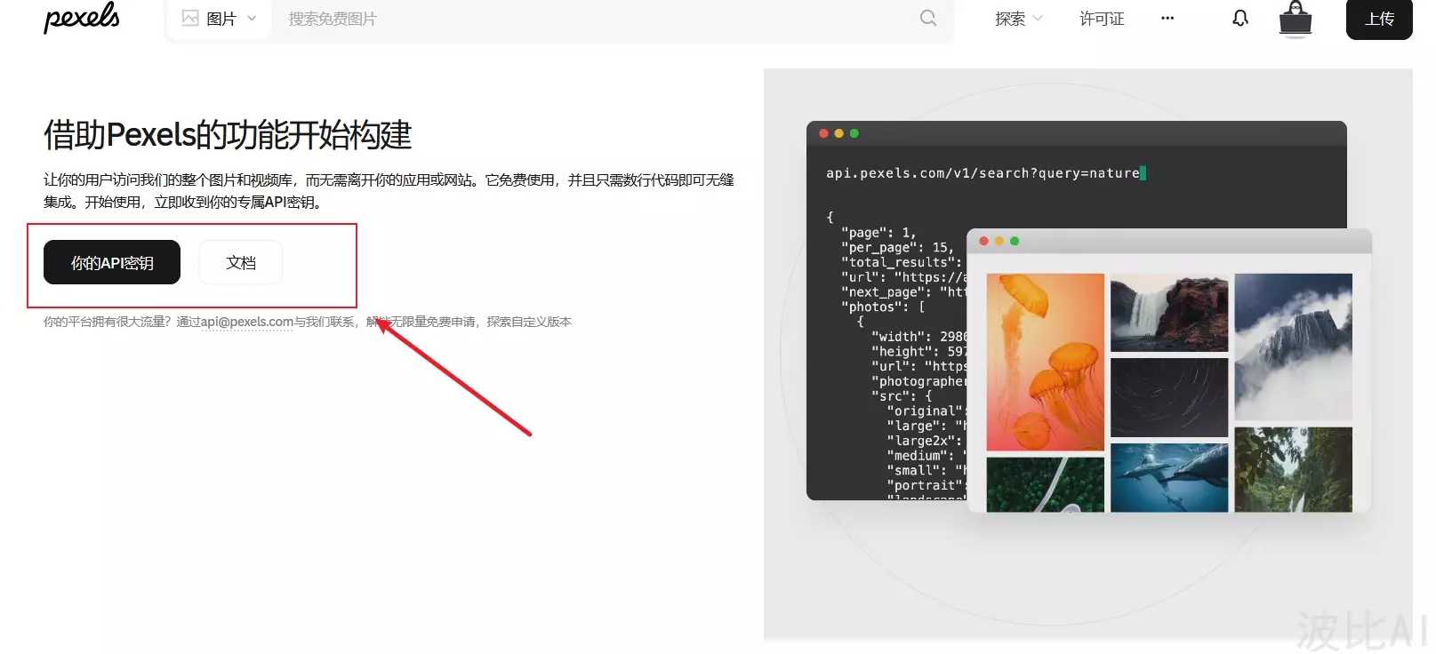Image resolution: width=1436 pixels, height=654 pixels.
Task: Click the star trails thumbnail
Action: pyautogui.click(x=1169, y=397)
